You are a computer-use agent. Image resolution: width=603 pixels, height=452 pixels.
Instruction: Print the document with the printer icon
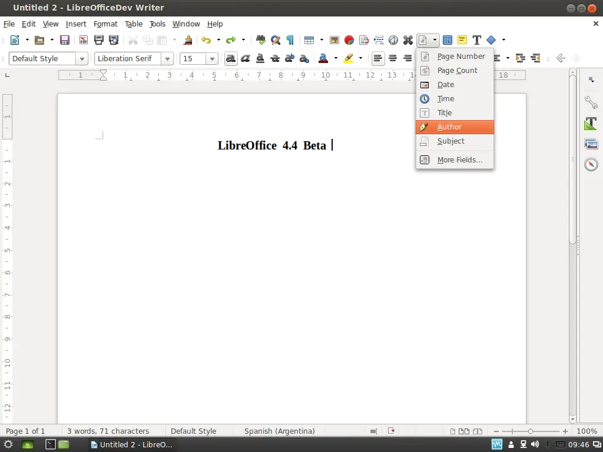click(99, 40)
